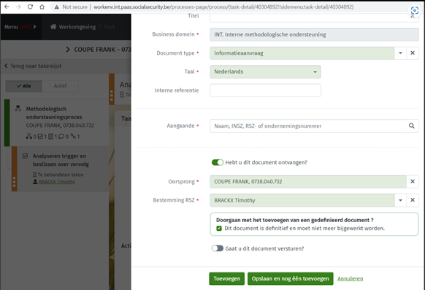The image size is (425, 290).
Task: Expand the Taal dropdown showing Nederlands
Action: point(265,72)
